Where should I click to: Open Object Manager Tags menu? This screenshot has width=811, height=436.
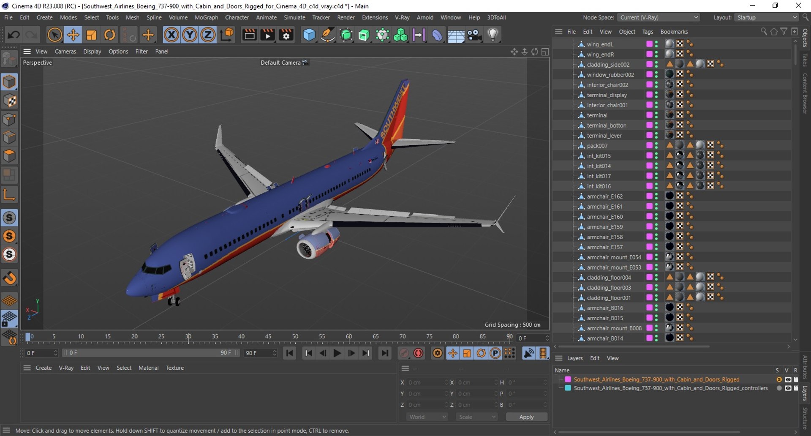(648, 32)
